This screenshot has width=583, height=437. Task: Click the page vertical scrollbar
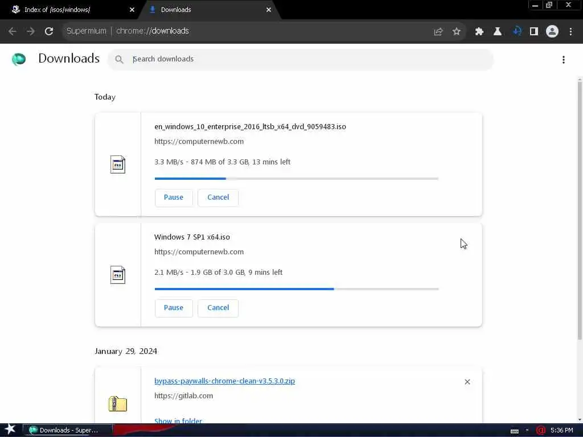tap(580, 209)
